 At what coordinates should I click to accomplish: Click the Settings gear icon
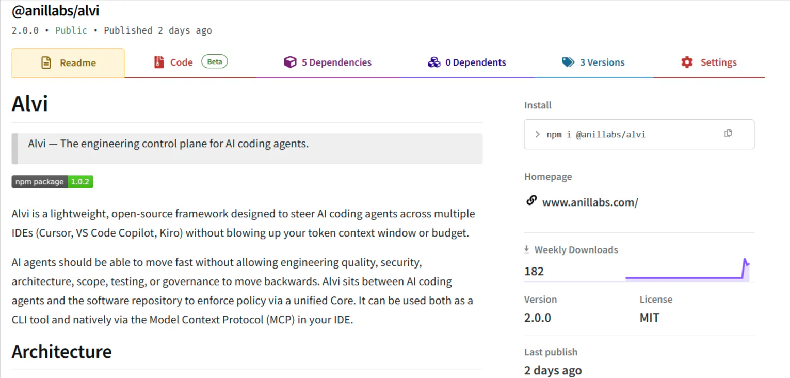[687, 62]
